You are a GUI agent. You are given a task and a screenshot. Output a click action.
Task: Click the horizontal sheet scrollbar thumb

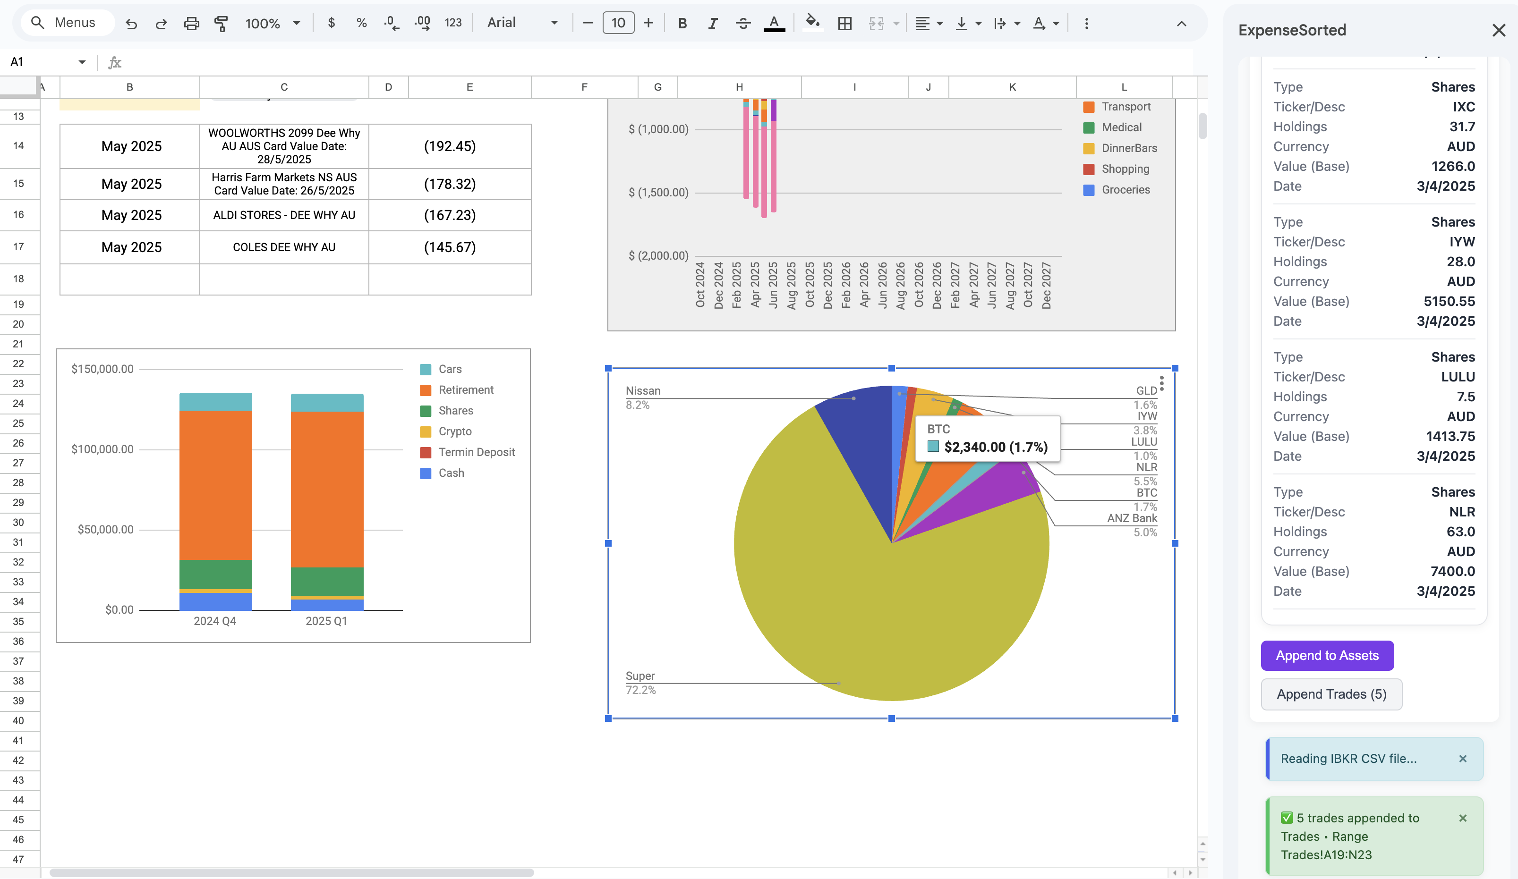[291, 872]
